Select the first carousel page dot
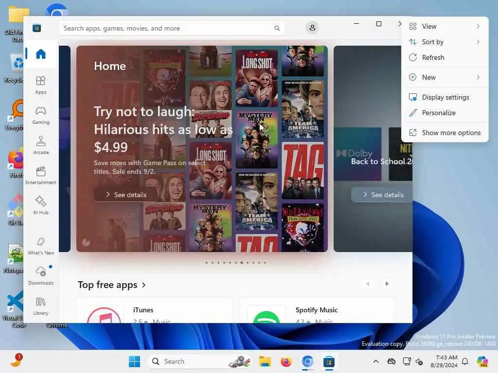498x373 pixels. coord(207,263)
